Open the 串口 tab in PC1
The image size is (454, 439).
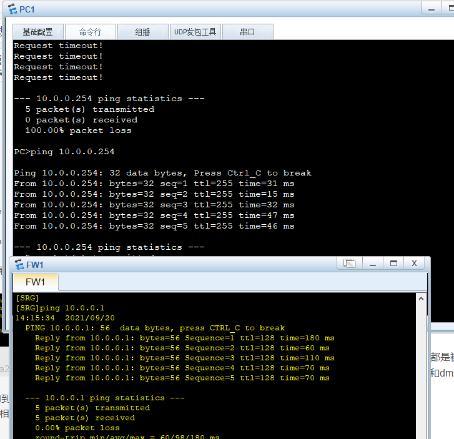click(x=247, y=32)
